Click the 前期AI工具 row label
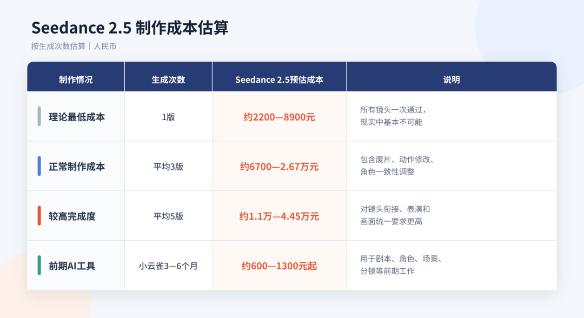584x318 pixels. pos(72,266)
